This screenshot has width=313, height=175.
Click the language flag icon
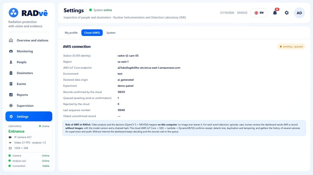(256, 13)
